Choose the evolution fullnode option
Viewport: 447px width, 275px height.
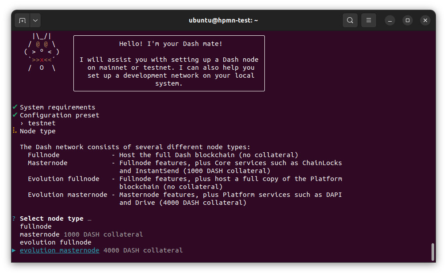coord(56,242)
